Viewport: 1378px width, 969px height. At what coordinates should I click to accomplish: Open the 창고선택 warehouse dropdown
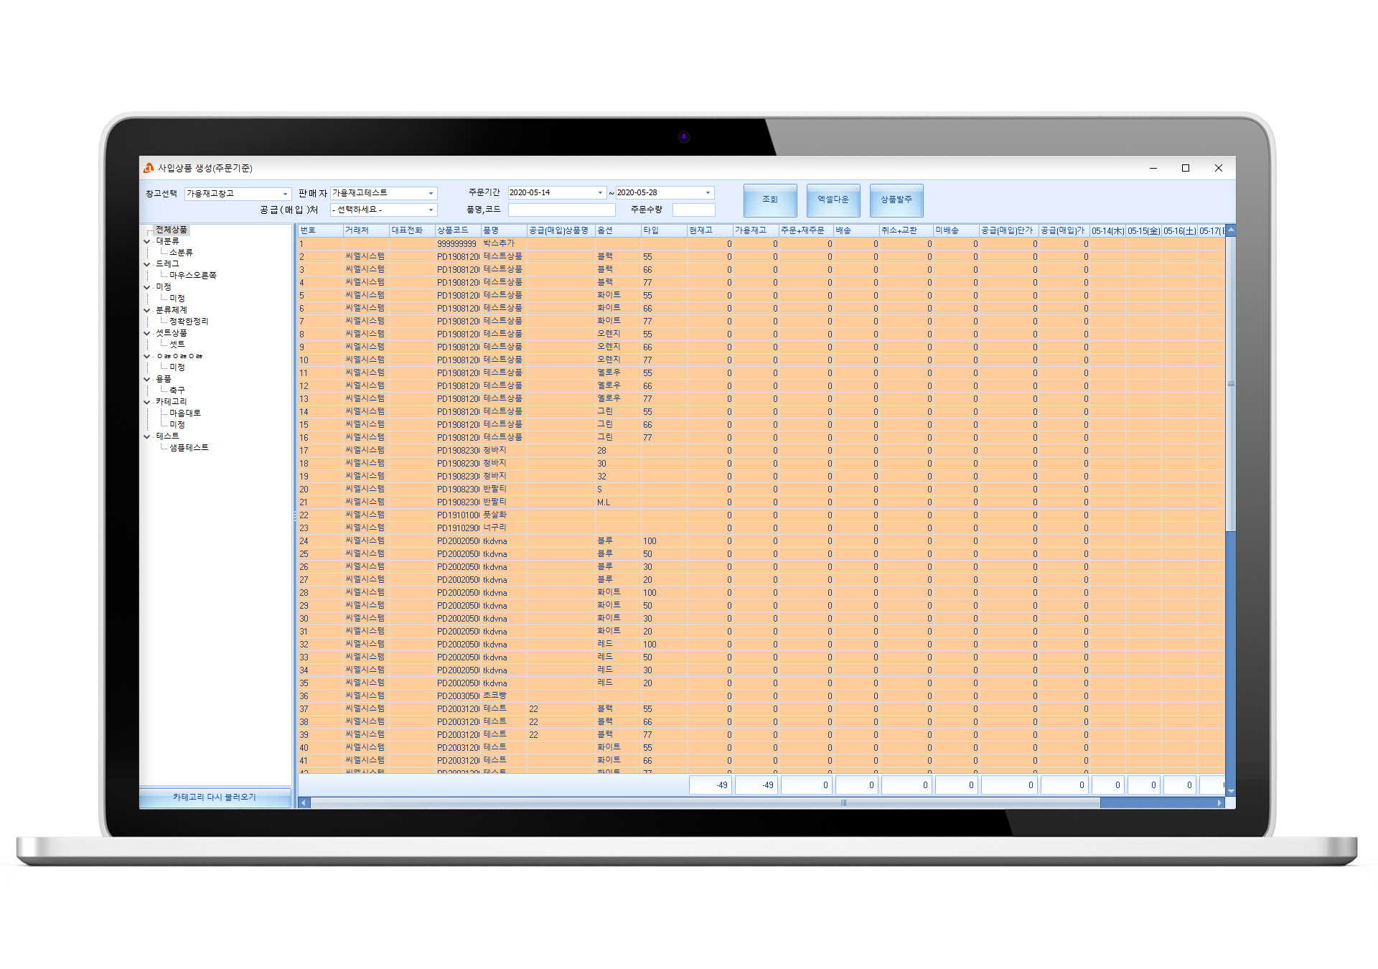[285, 194]
